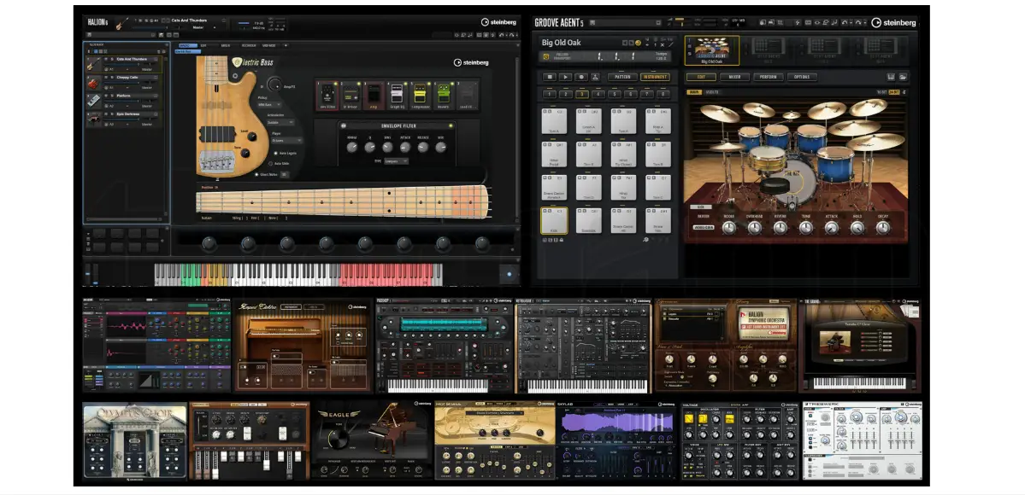Click the metronome icon in Groove Agent transport
This screenshot has height=495, width=1025.
click(595, 78)
